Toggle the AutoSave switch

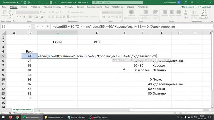coord(19,2)
